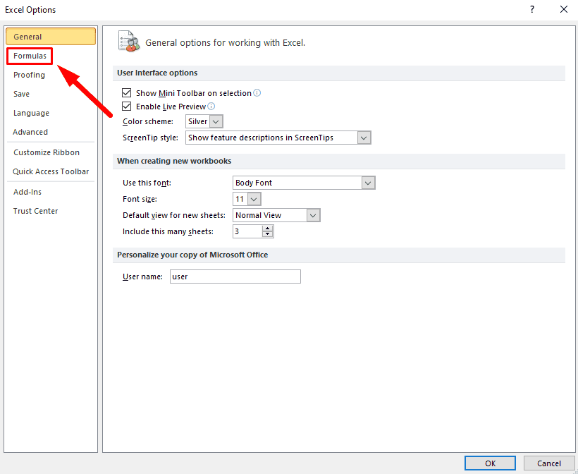Increase the number of sheets with up arrow
Viewport: 578px width, 474px height.
coord(268,229)
